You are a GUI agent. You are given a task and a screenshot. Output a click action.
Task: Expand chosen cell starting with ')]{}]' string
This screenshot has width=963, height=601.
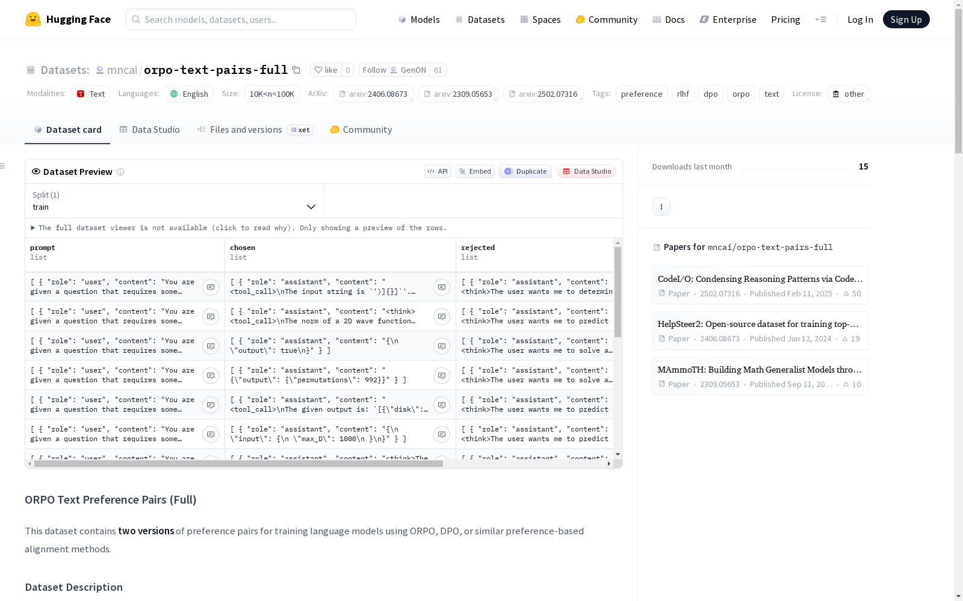coord(442,287)
